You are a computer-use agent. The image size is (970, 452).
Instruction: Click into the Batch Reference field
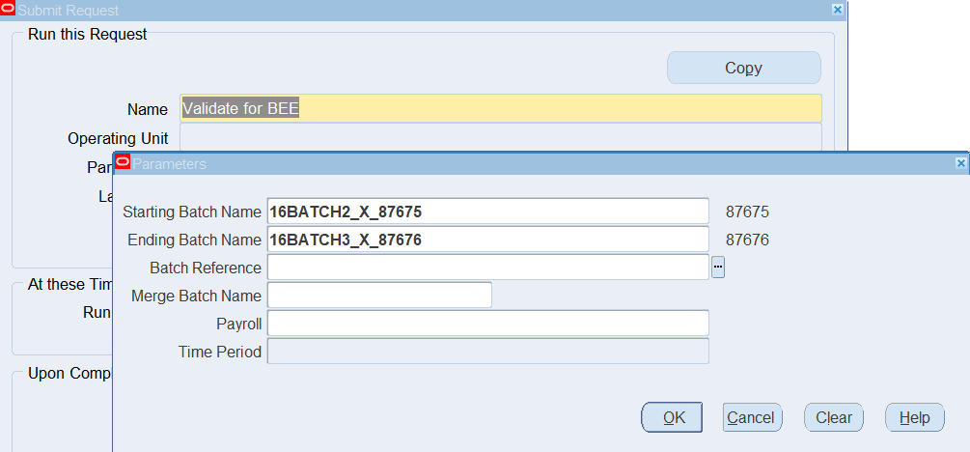(487, 268)
